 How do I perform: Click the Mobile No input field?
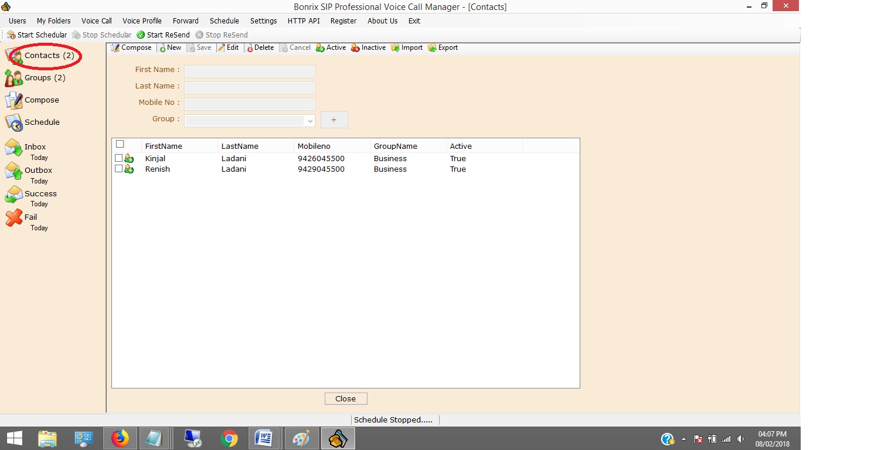pos(250,104)
